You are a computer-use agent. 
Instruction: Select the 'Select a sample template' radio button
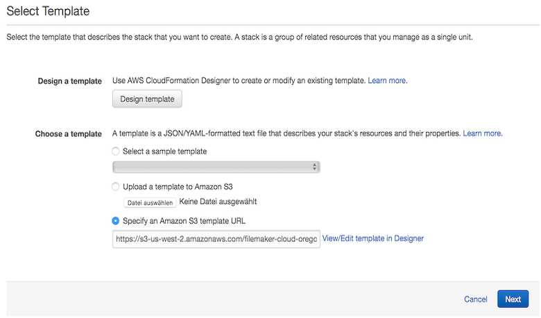point(116,151)
